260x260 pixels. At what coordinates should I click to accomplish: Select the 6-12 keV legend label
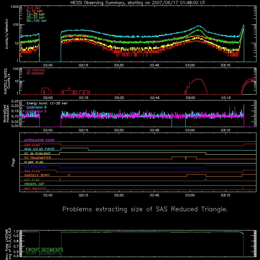(34, 11)
